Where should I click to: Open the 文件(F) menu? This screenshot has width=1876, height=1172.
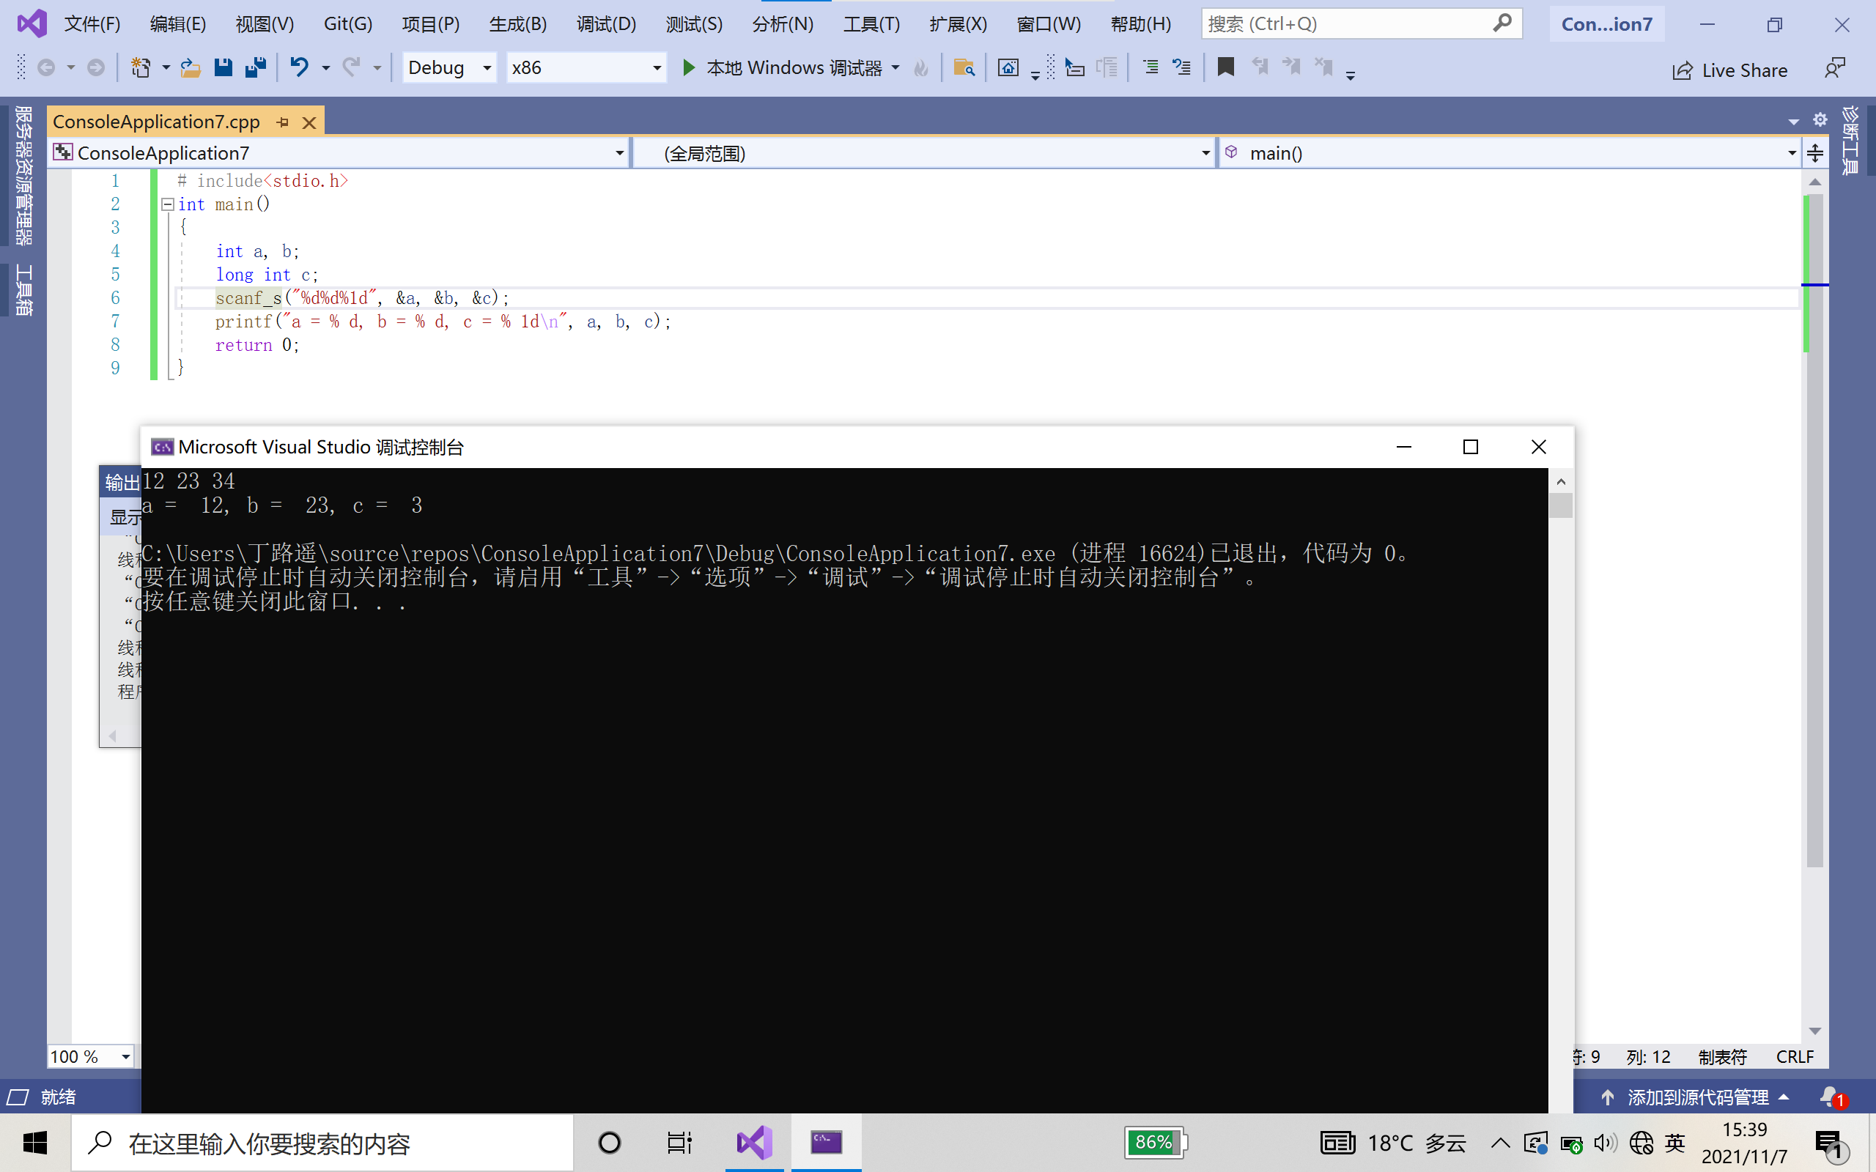click(92, 24)
